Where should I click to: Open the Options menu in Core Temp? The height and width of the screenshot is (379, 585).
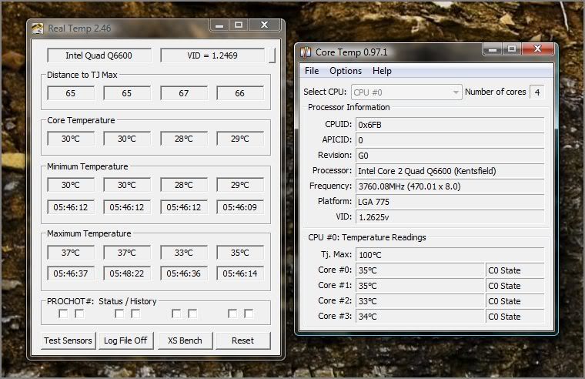pyautogui.click(x=346, y=71)
